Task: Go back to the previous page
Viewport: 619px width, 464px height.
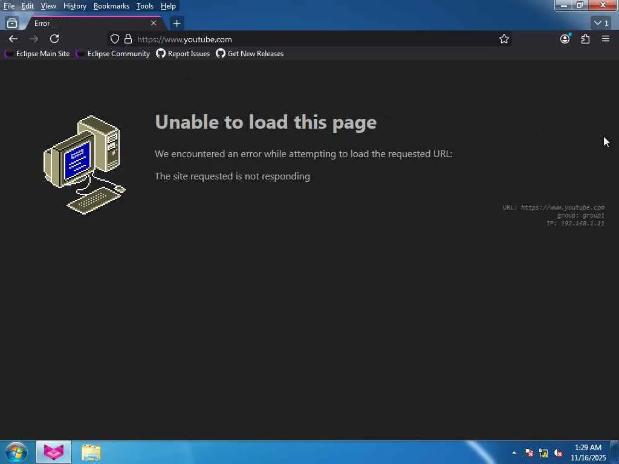Action: click(13, 39)
